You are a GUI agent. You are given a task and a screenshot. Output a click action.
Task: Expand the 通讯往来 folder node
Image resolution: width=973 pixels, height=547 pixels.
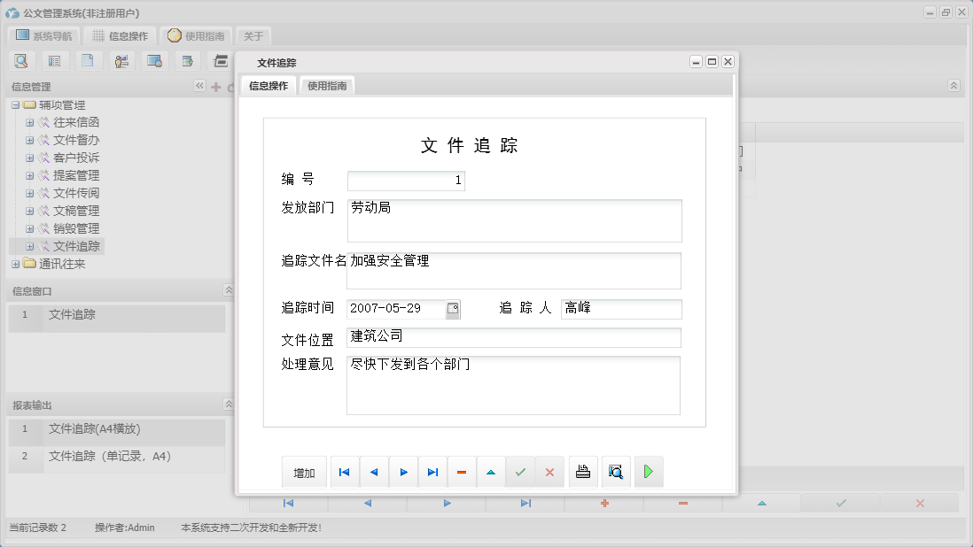pyautogui.click(x=17, y=263)
